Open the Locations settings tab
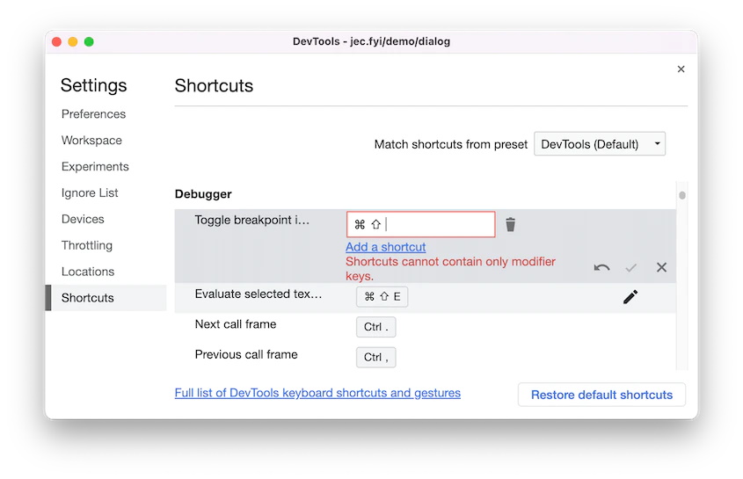 [x=88, y=272]
